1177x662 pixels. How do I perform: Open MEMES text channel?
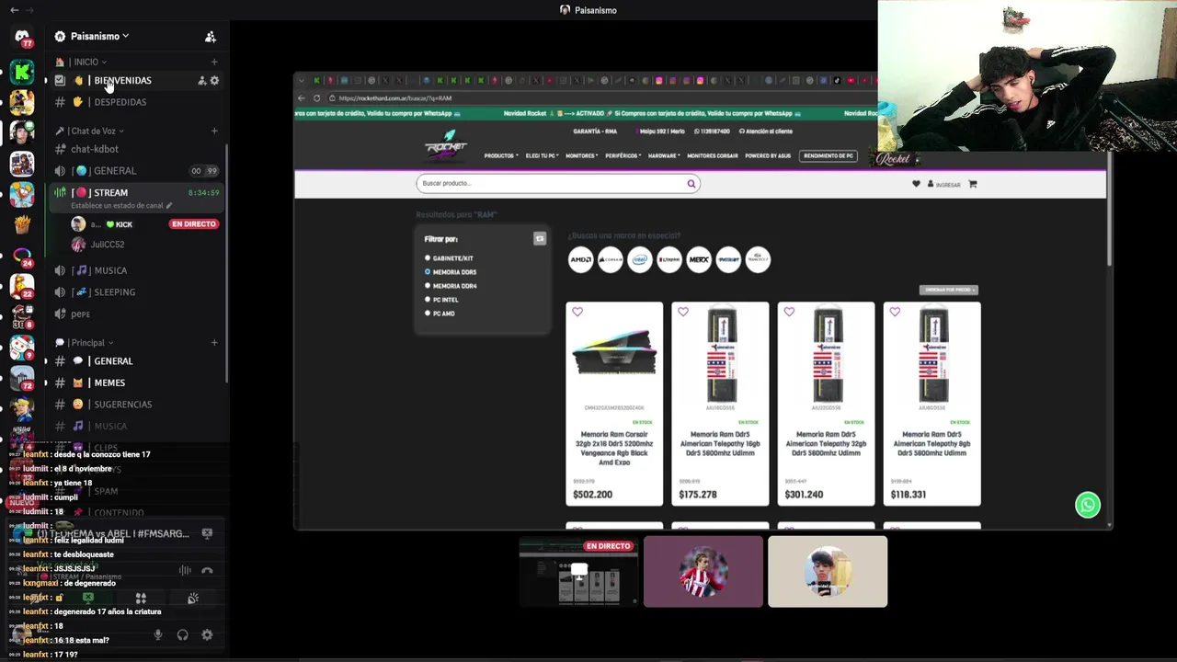click(109, 382)
